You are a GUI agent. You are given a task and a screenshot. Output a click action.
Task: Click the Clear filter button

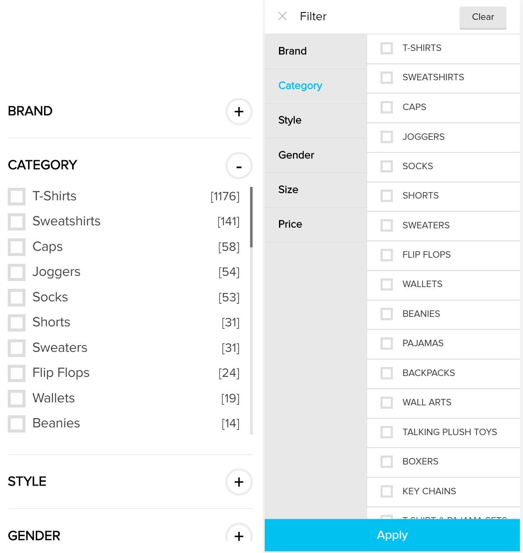(x=483, y=17)
